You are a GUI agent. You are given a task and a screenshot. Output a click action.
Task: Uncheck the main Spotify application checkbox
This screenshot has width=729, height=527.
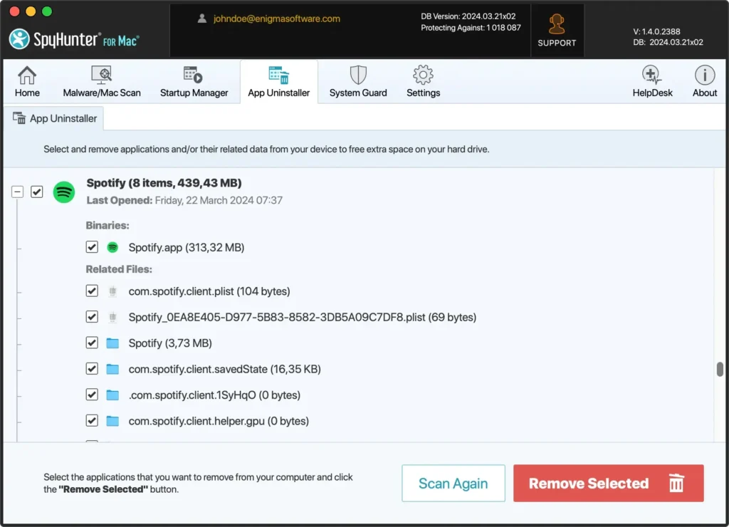[37, 192]
